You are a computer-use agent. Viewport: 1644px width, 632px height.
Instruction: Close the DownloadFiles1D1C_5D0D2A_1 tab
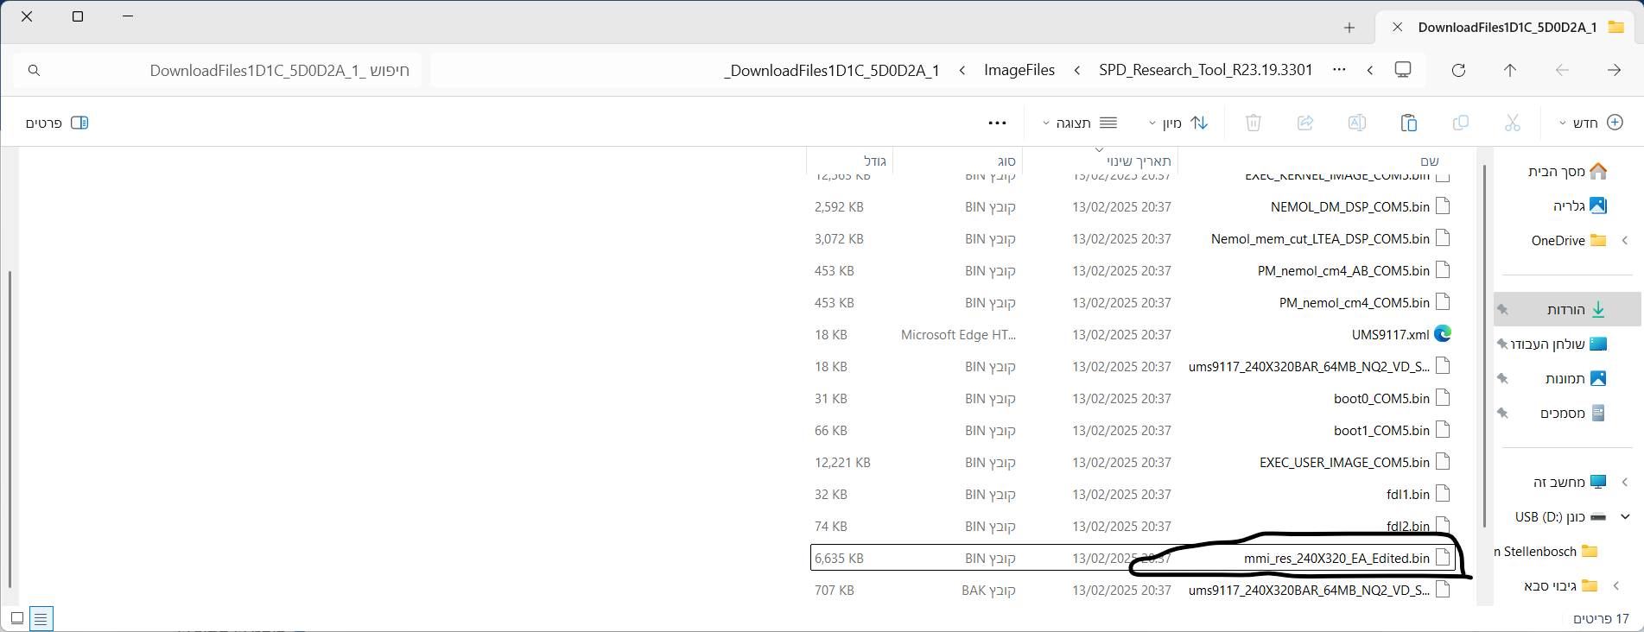pos(1397,27)
